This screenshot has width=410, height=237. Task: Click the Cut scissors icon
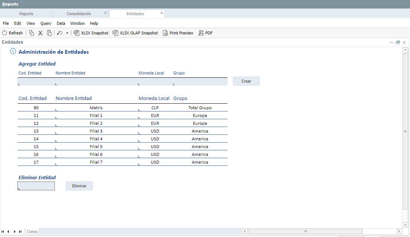pos(40,33)
